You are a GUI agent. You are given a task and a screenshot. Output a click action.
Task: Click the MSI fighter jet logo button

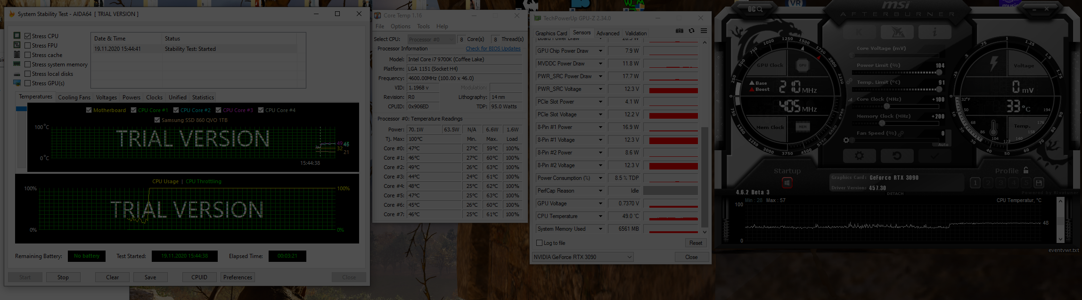coord(897,32)
